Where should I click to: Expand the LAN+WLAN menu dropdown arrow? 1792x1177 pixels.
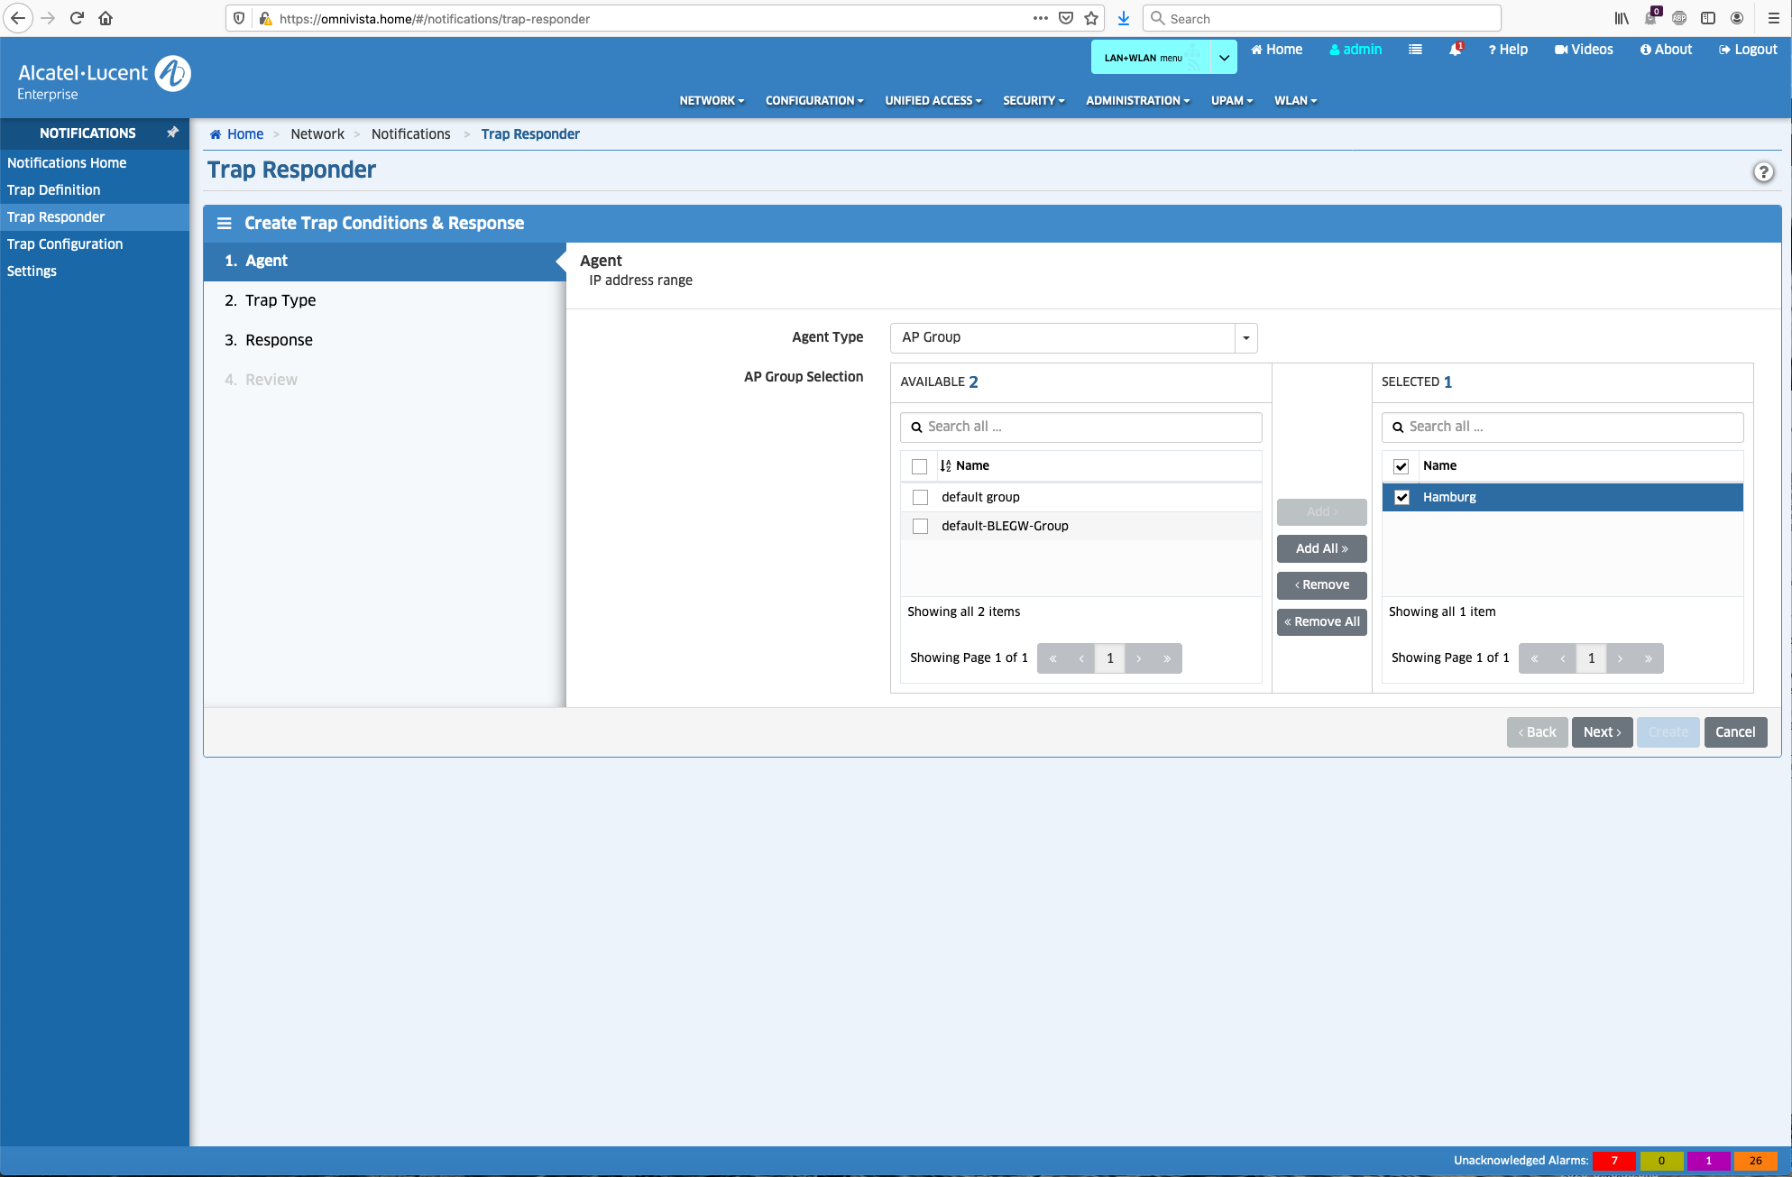pos(1224,58)
